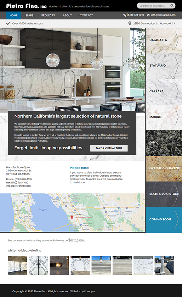This screenshot has width=182, height=297.
Task: Click the phone icon in the navbar
Action: coord(125,15)
